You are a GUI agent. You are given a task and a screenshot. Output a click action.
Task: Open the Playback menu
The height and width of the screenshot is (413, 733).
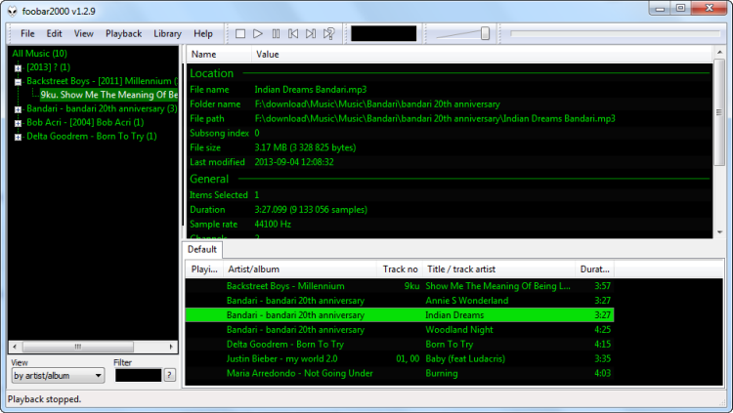(123, 33)
